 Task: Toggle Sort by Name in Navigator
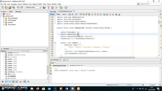click(25, 81)
